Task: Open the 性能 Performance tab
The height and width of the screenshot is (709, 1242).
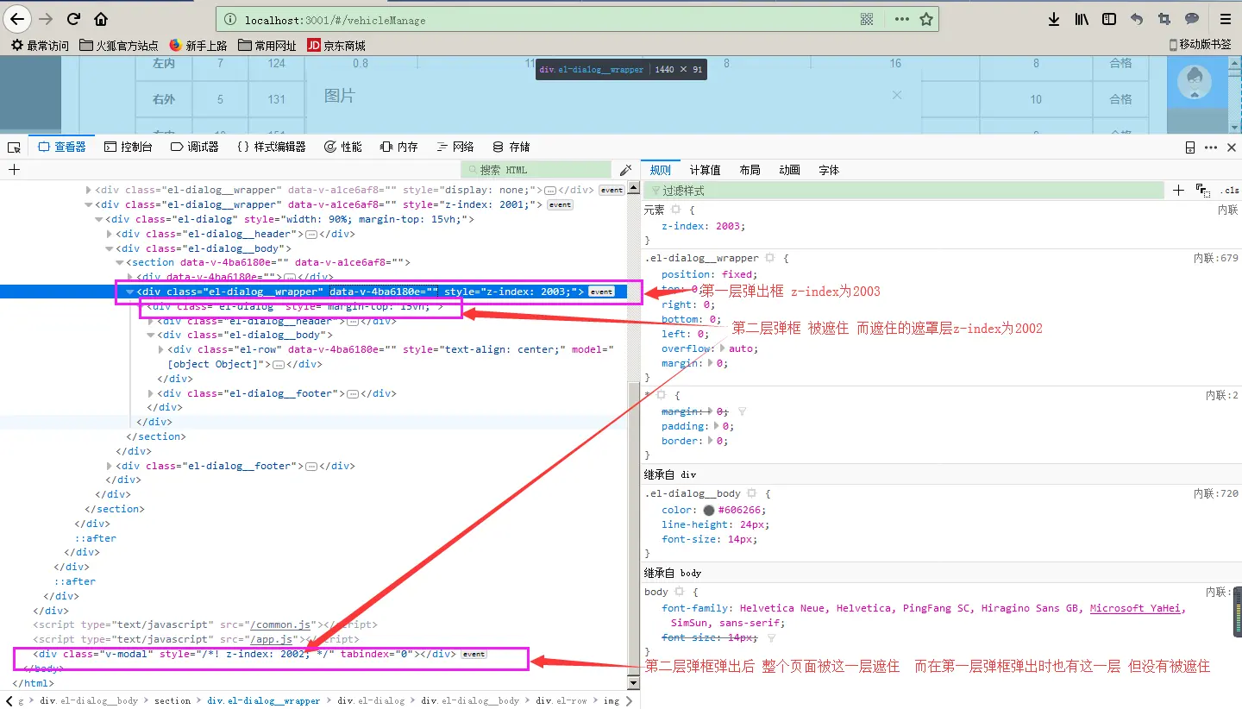Action: click(342, 147)
